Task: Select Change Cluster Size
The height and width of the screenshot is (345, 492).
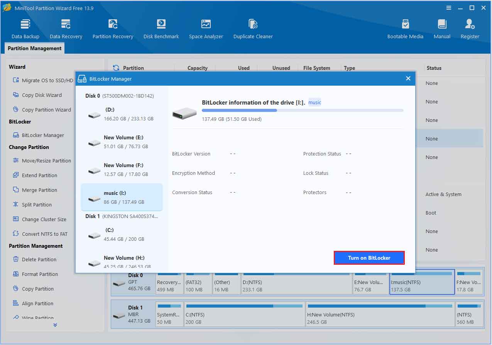Action: coord(39,219)
